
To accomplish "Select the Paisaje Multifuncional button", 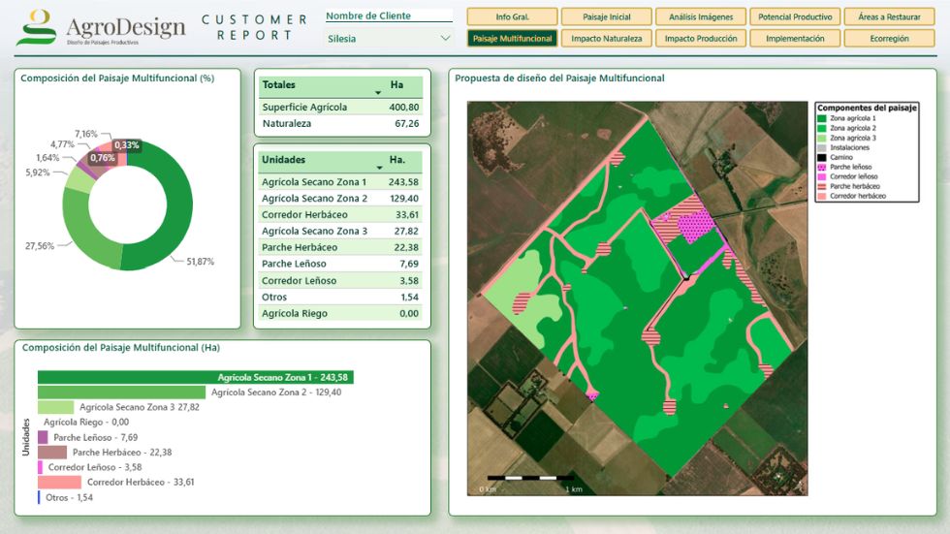I will pos(513,38).
